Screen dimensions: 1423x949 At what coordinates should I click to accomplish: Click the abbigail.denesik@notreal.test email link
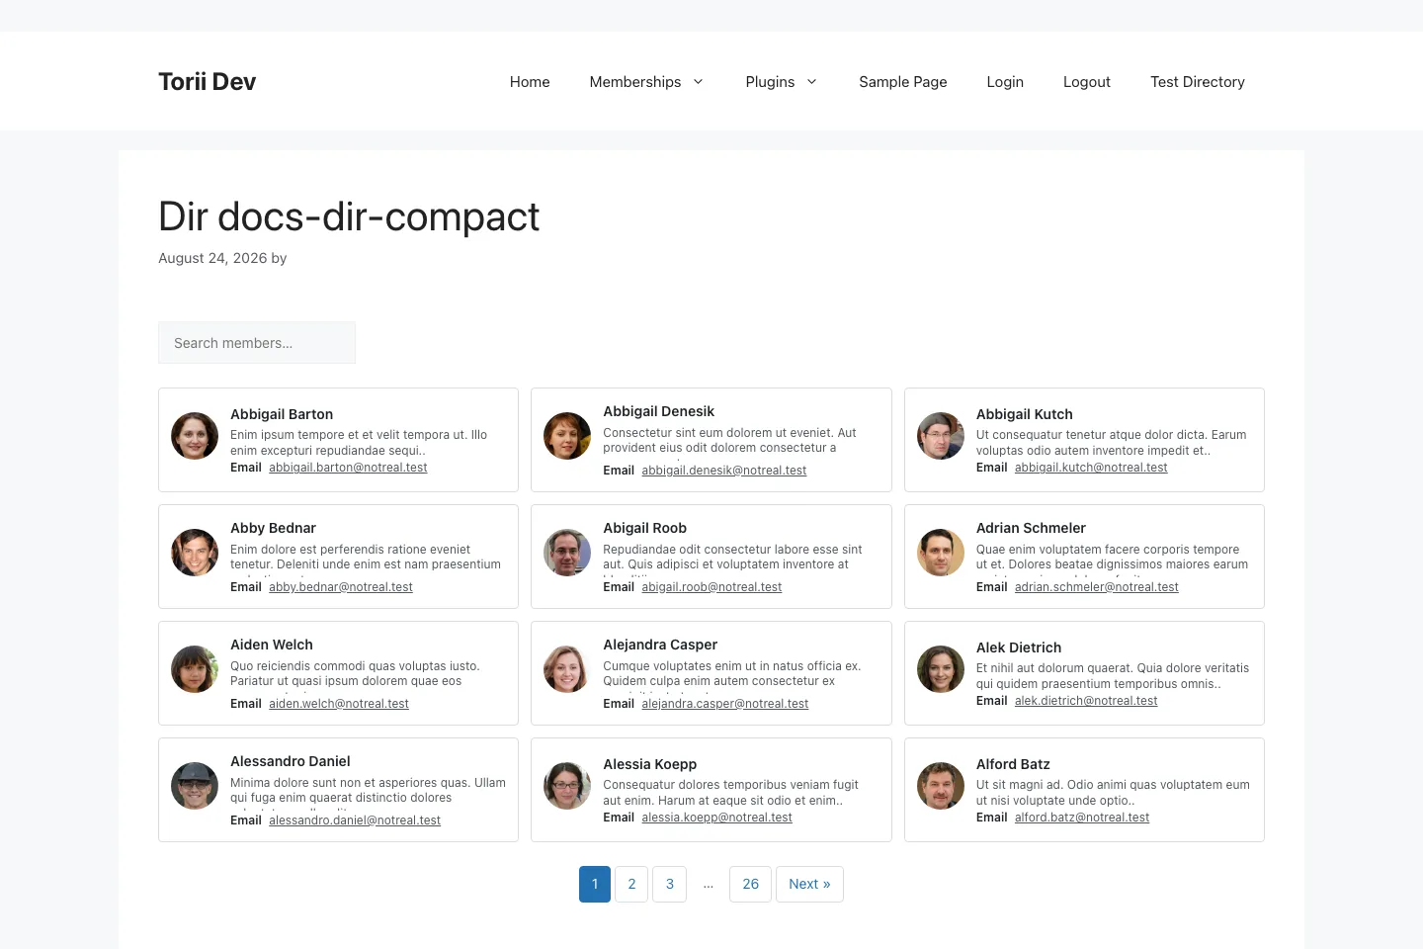coord(724,471)
